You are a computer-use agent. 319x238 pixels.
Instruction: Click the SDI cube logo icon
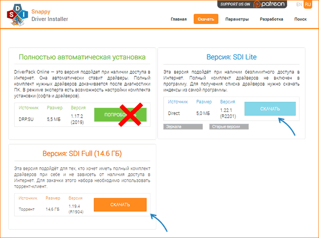pos(17,15)
